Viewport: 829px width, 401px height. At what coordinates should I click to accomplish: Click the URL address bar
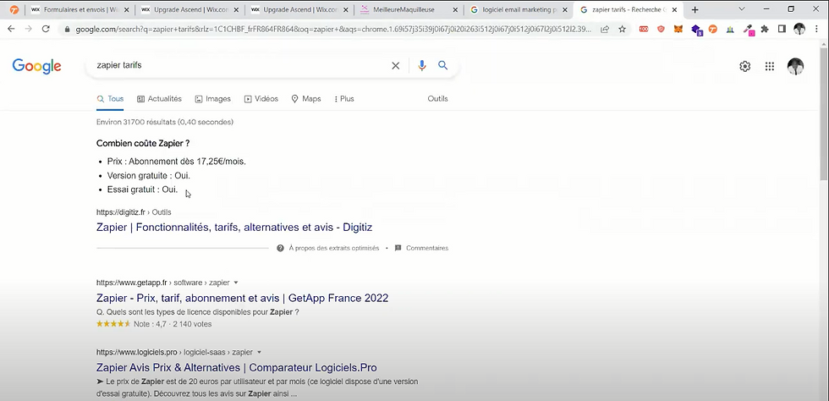[x=333, y=30]
